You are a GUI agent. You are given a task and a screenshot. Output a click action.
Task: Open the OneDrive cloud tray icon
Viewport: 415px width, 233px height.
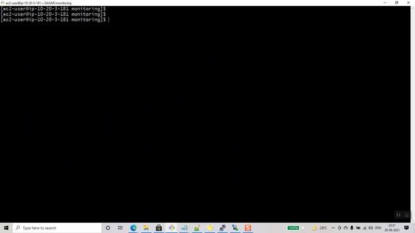tap(346, 228)
